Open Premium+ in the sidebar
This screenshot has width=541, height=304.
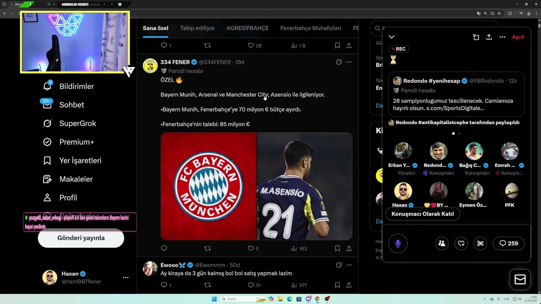pos(68,142)
